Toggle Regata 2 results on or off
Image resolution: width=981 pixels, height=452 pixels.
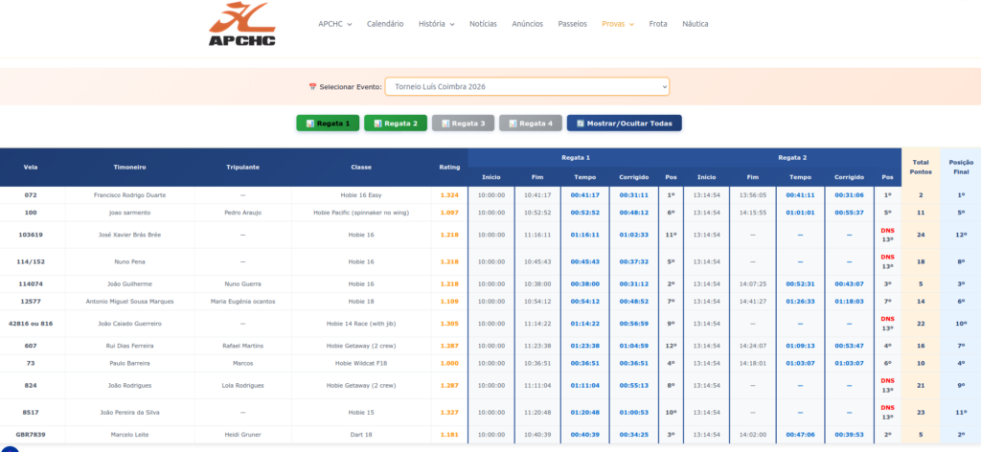point(395,124)
